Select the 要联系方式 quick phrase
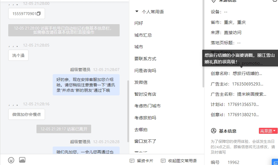Screen dimensions: 278x165 point(145,59)
